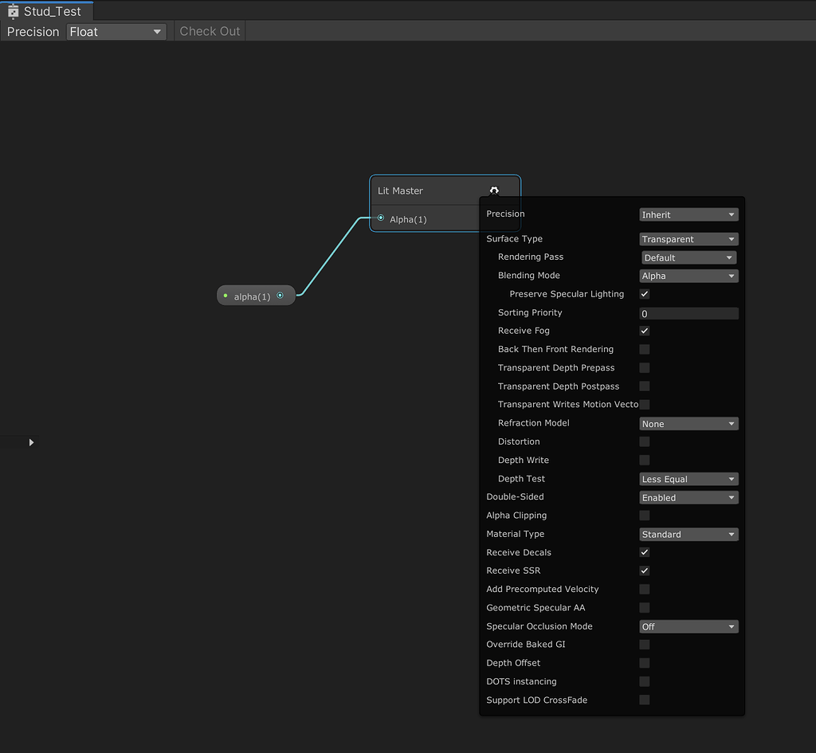
Task: Open the Lit Master node settings gear
Action: point(494,190)
